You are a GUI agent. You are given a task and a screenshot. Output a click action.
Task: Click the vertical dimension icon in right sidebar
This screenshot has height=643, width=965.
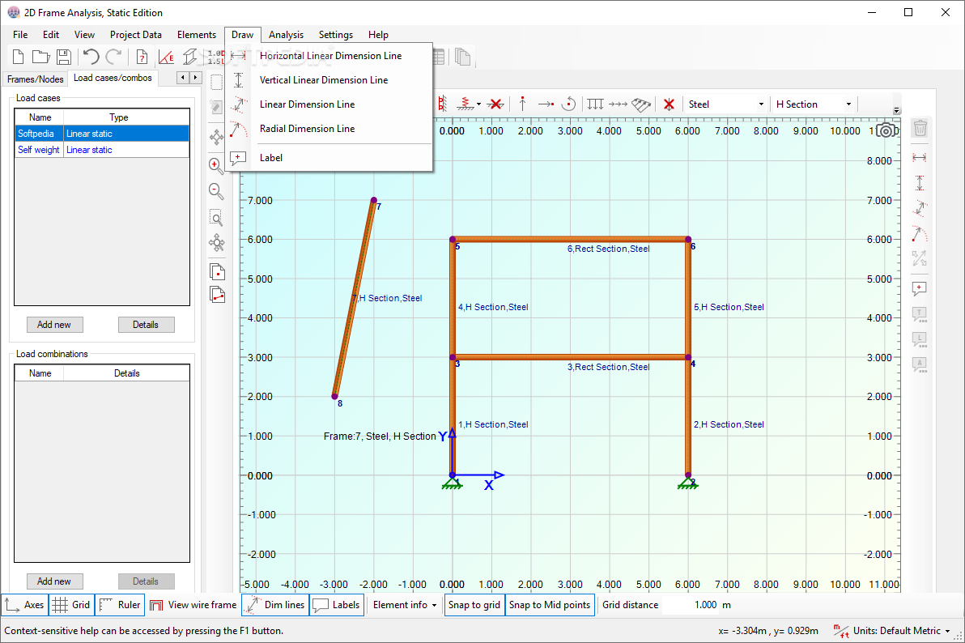click(x=920, y=183)
